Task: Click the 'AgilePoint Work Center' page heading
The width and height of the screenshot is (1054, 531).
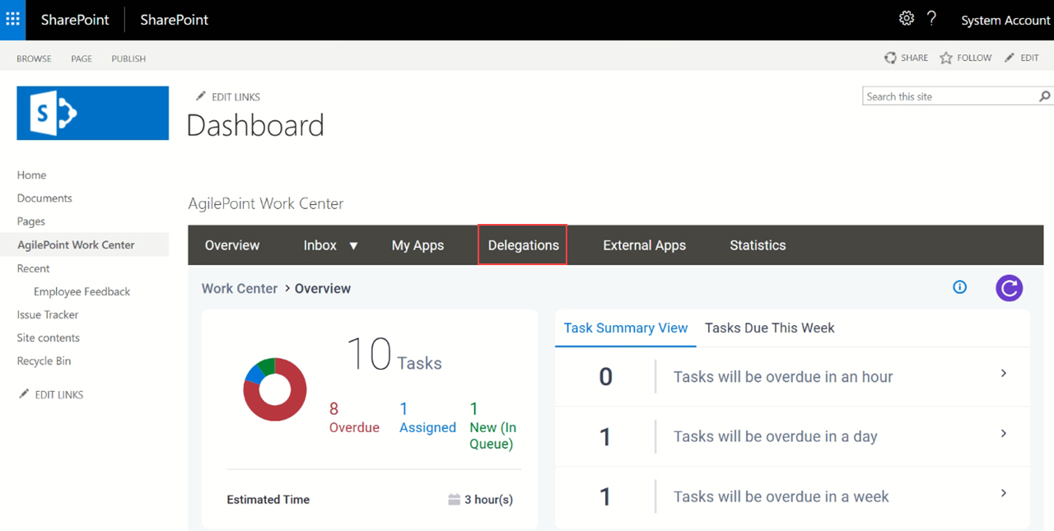Action: [266, 203]
